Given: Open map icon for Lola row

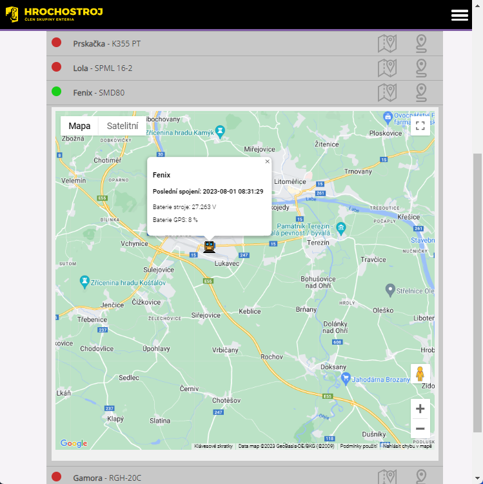Looking at the screenshot, I should pyautogui.click(x=387, y=68).
